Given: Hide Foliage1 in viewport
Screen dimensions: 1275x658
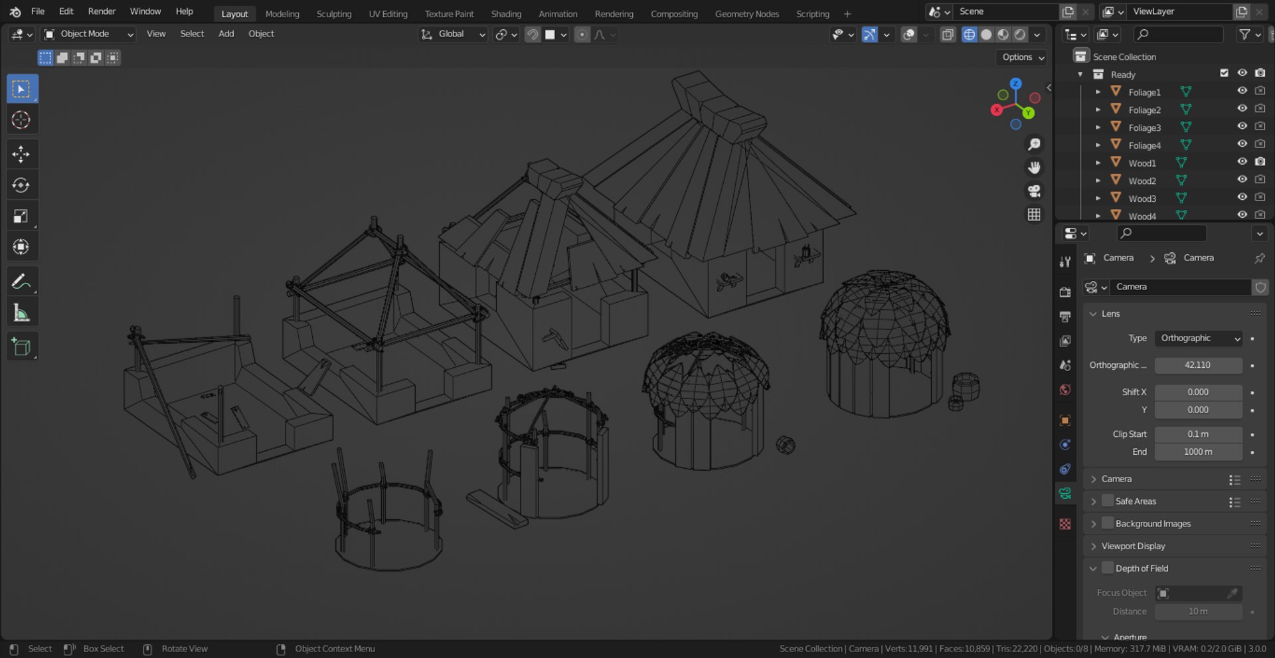Looking at the screenshot, I should [1242, 91].
